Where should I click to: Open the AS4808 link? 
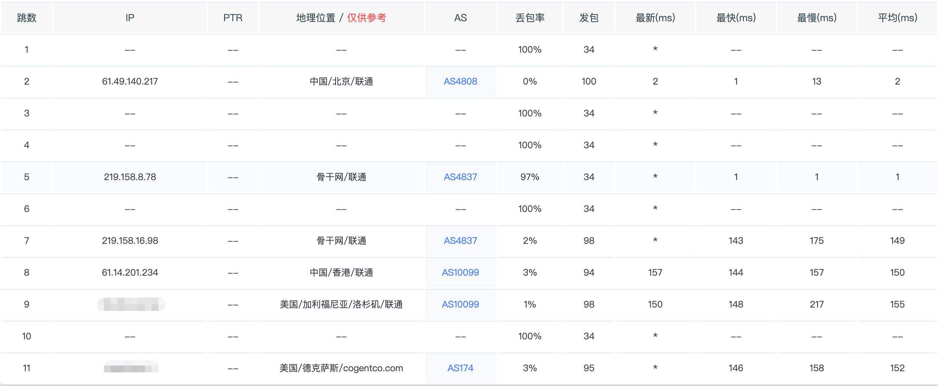(x=460, y=82)
